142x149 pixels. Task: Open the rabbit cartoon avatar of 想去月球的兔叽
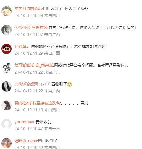tap(7, 11)
